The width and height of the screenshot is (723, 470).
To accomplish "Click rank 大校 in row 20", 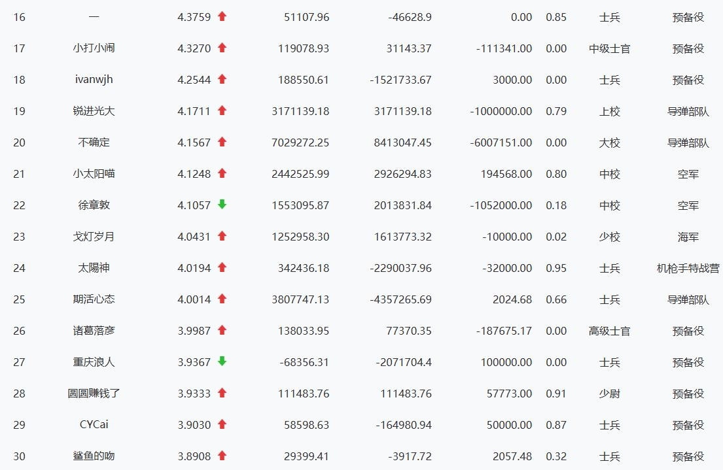I will coord(609,143).
